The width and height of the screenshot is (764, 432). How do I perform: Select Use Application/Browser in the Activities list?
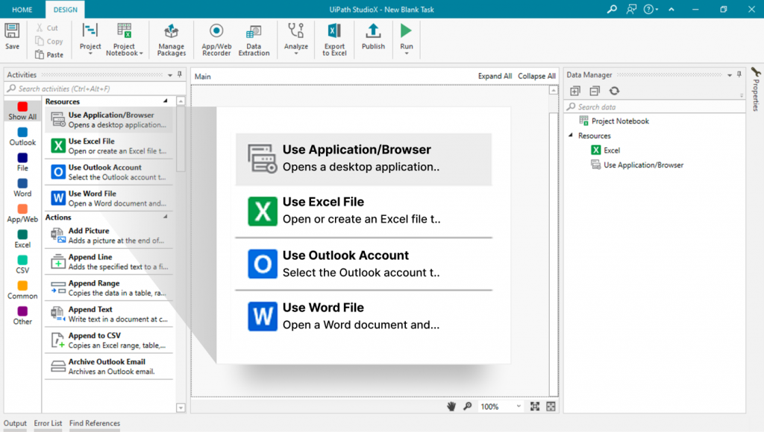(x=109, y=120)
